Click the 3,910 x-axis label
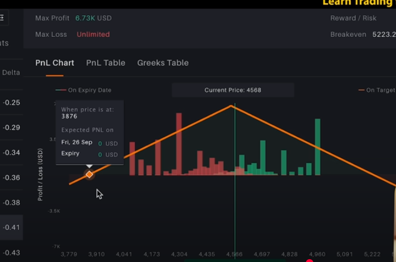Screen dimensions: 396x262 96,254
